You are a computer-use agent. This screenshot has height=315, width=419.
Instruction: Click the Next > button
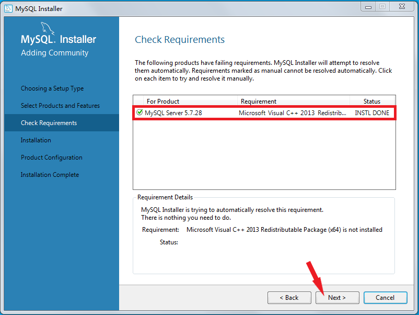[x=337, y=298]
